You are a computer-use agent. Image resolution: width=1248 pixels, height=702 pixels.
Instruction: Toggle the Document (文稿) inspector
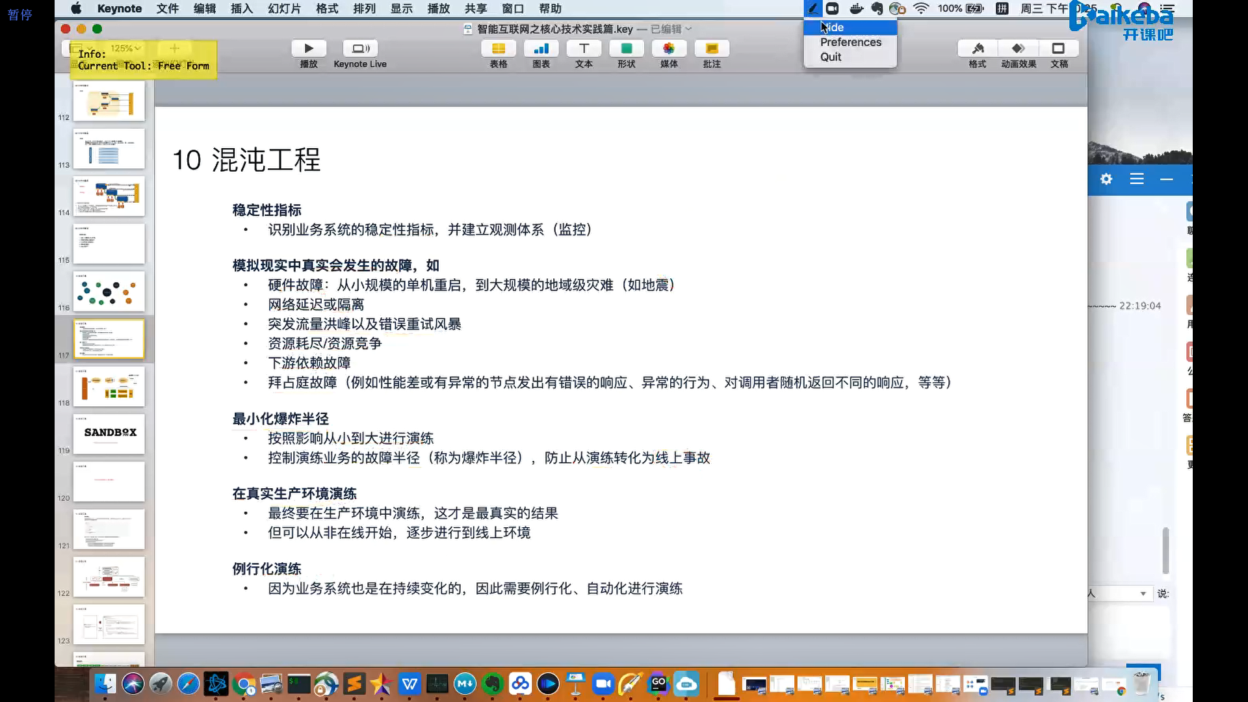point(1059,49)
